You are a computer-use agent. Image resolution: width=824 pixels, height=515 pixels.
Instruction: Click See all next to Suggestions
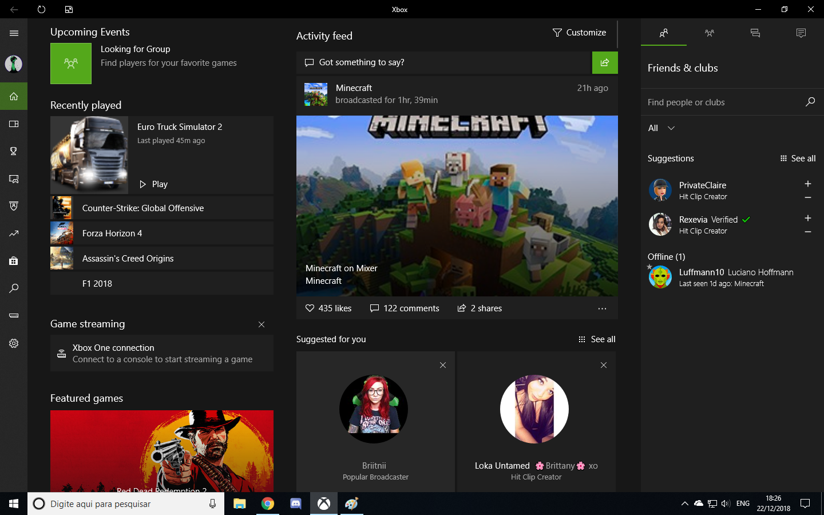[x=798, y=159]
